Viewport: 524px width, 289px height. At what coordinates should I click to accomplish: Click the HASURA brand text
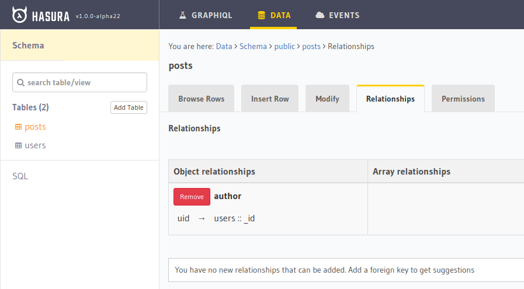[x=51, y=16]
